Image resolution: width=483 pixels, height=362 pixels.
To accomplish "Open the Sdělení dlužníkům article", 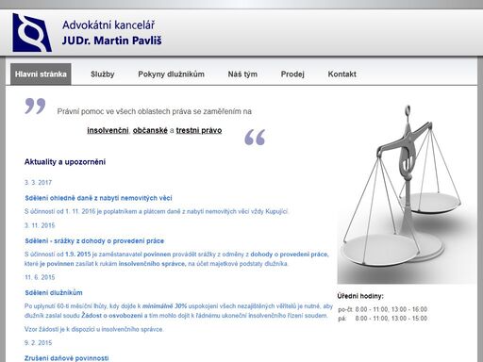I will [54, 293].
